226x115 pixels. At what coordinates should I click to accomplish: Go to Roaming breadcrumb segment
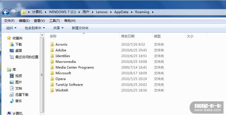(142, 12)
